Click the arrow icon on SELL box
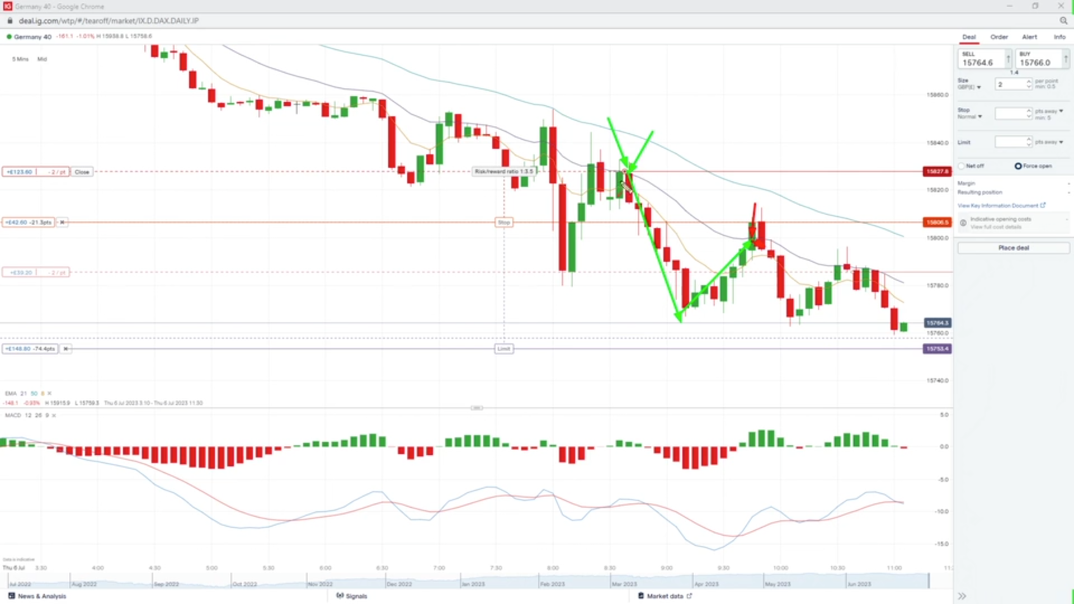 click(x=1009, y=59)
